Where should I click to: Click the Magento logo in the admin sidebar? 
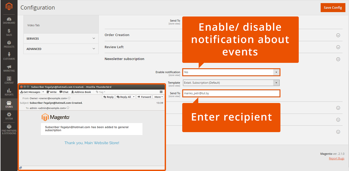click(9, 7)
